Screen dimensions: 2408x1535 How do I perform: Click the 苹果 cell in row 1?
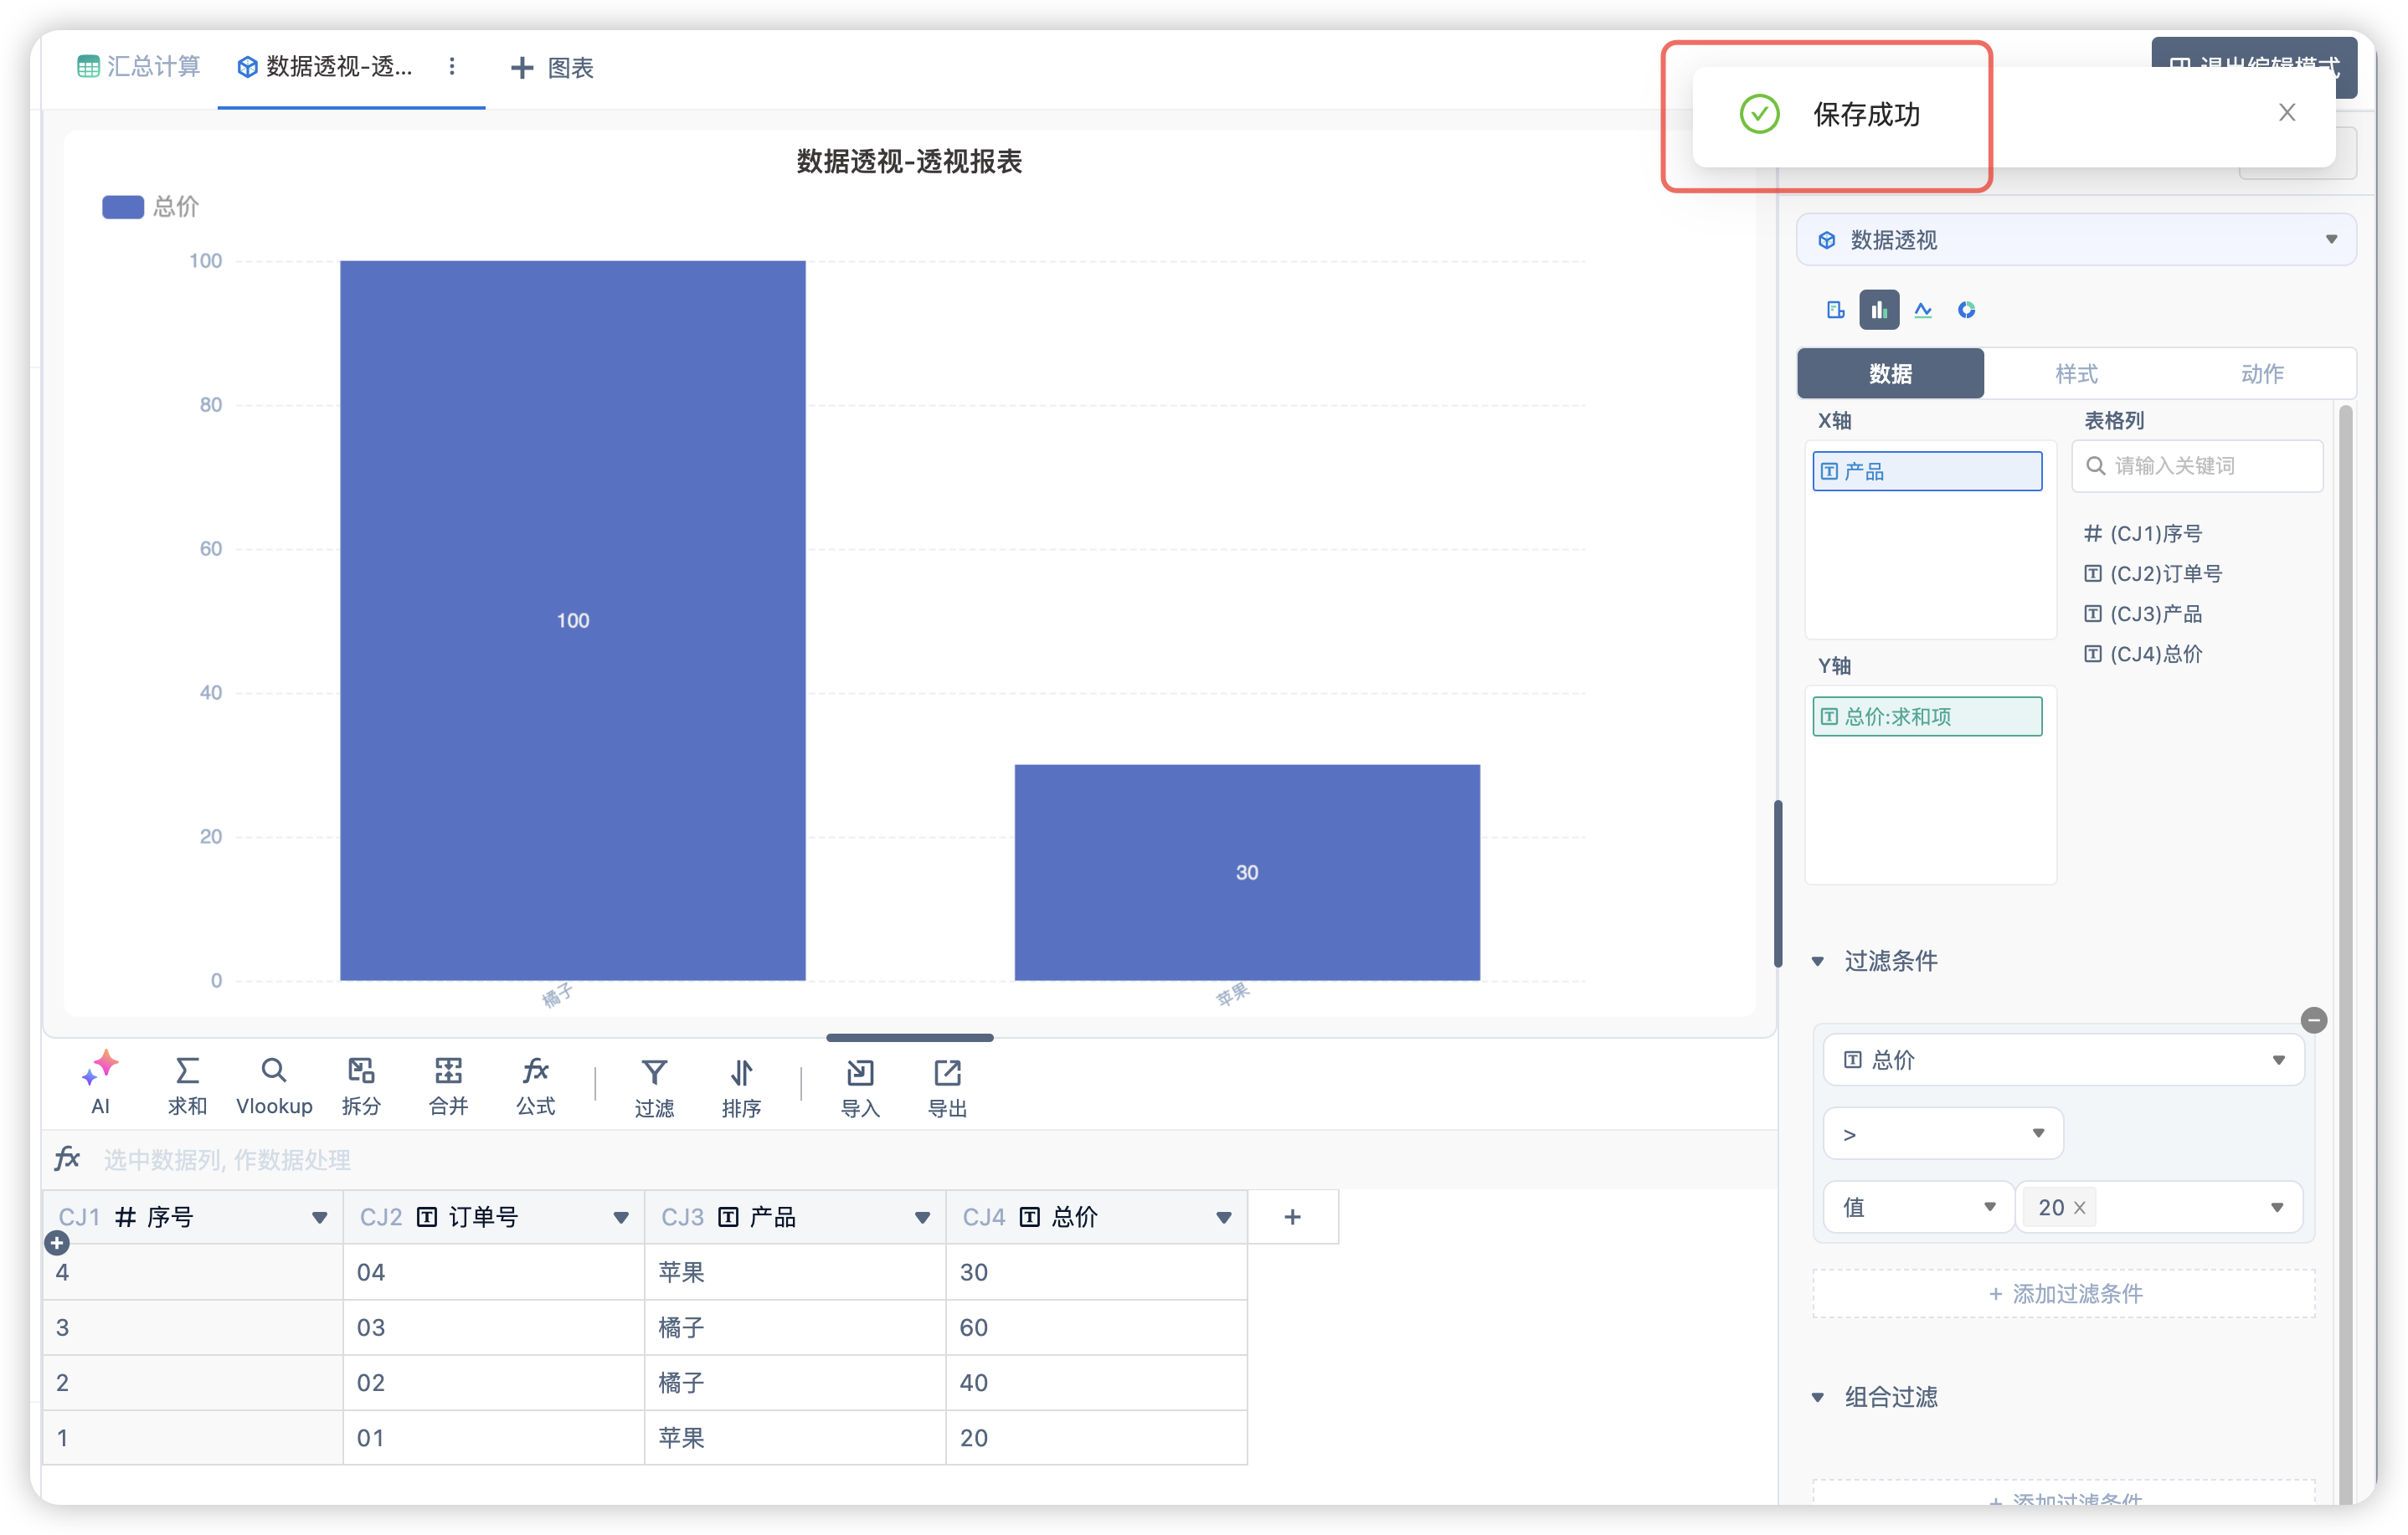pyautogui.click(x=795, y=1437)
